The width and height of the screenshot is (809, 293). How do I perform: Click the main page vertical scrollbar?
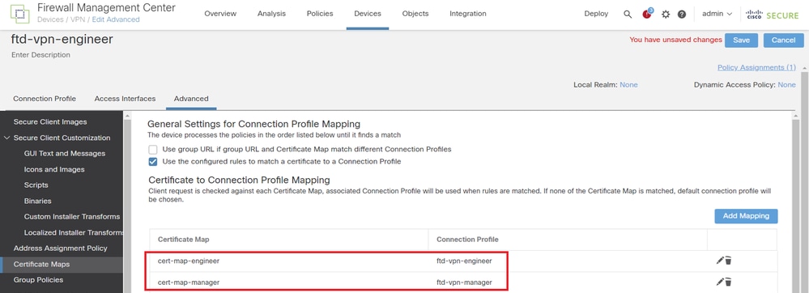805,180
